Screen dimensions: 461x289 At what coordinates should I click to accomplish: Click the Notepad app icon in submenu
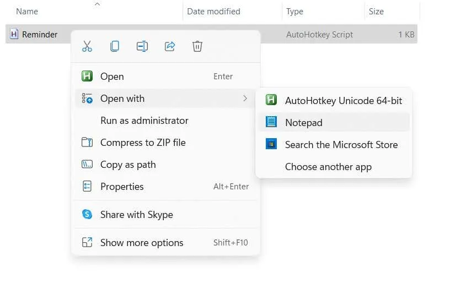[x=271, y=122]
